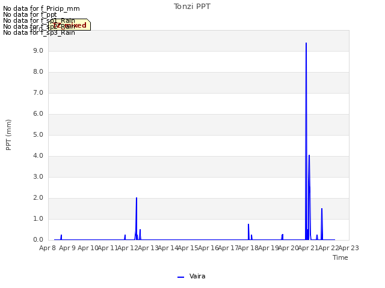
Task: Click the 9.4 mm peak on Apr 20
Action: tap(306, 43)
